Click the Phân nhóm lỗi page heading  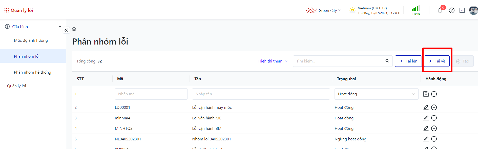pos(100,41)
